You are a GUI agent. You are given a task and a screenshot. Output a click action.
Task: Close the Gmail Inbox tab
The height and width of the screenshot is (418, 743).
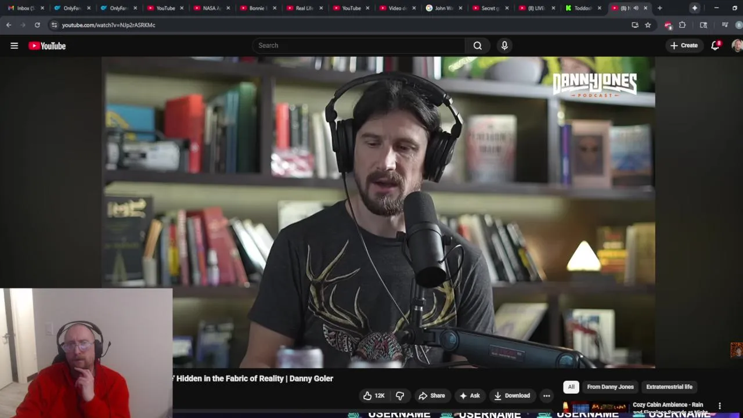42,8
